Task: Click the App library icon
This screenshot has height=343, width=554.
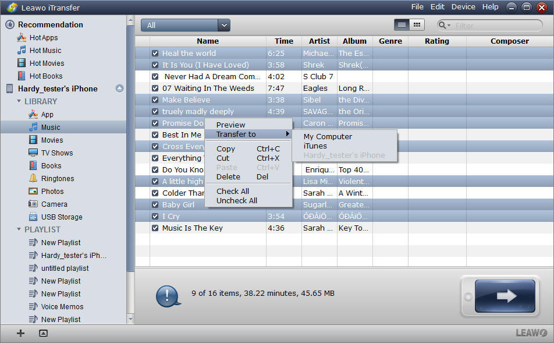Action: (33, 114)
